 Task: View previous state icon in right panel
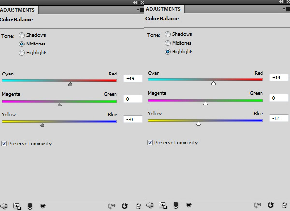click(257, 205)
